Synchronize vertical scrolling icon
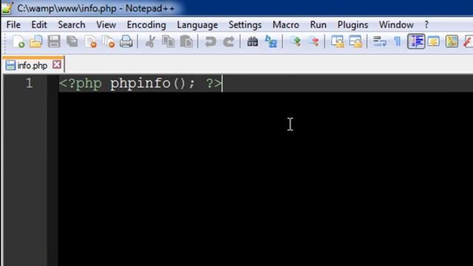The width and height of the screenshot is (473, 266). coord(337,41)
